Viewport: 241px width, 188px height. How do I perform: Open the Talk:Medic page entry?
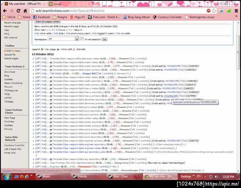click(x=56, y=74)
